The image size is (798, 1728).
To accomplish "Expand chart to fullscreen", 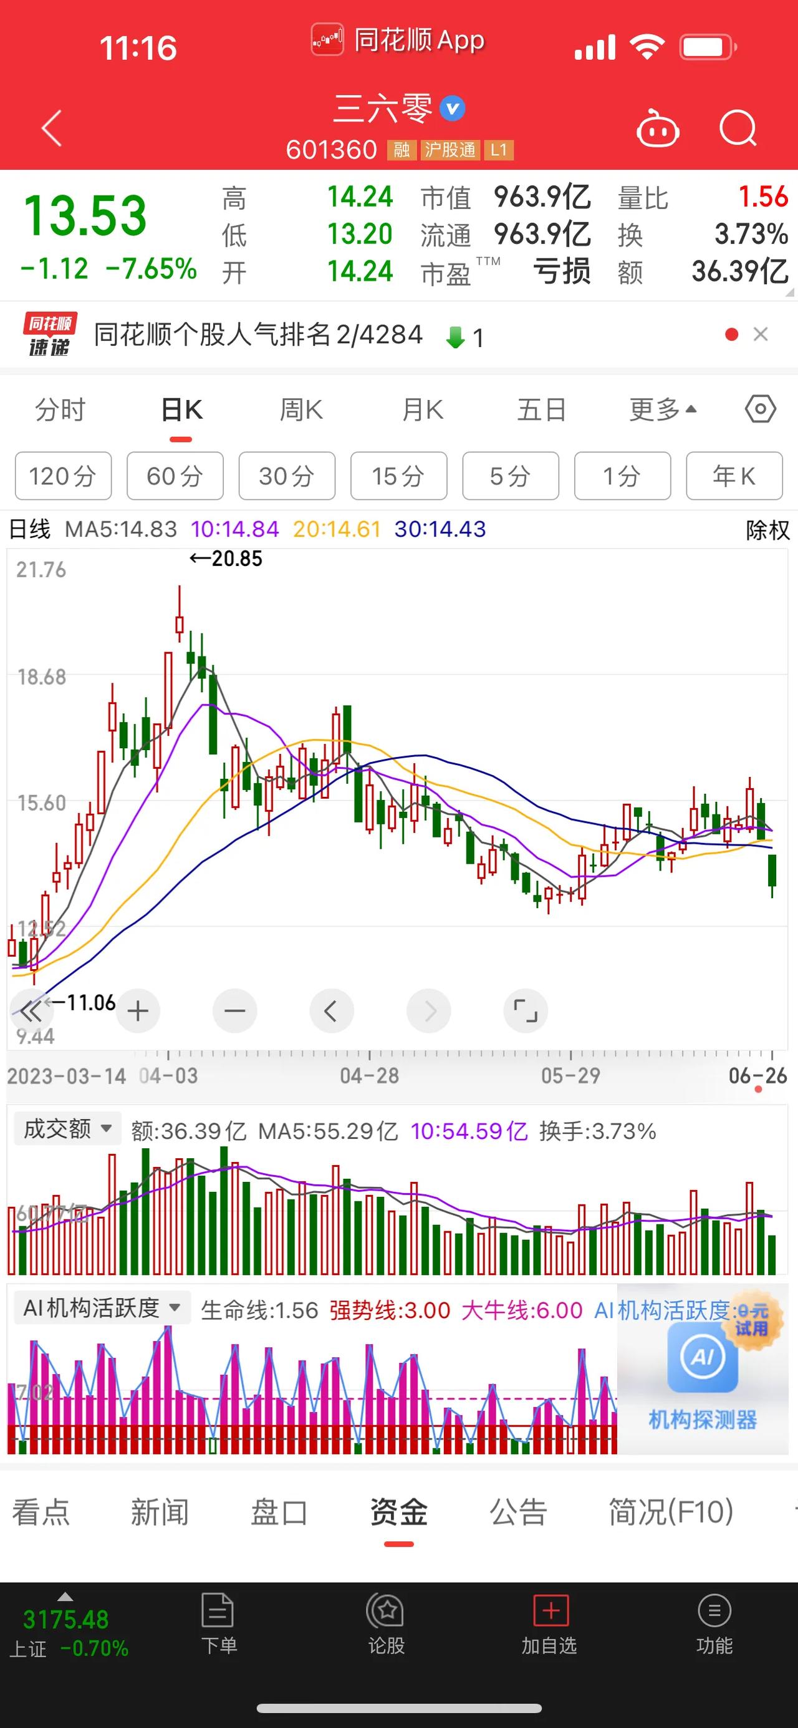I will click(x=526, y=1010).
